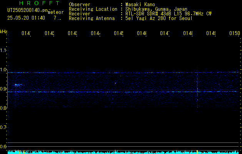Click the name Masaki Kano

[x=140, y=5]
